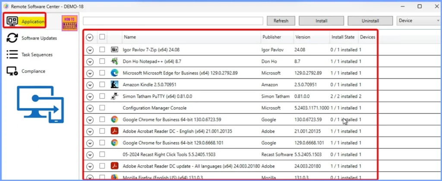Expand the Microsoft Edge row details

pos(90,73)
